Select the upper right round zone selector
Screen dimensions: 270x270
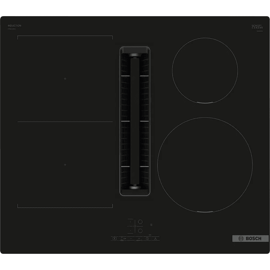(140, 222)
